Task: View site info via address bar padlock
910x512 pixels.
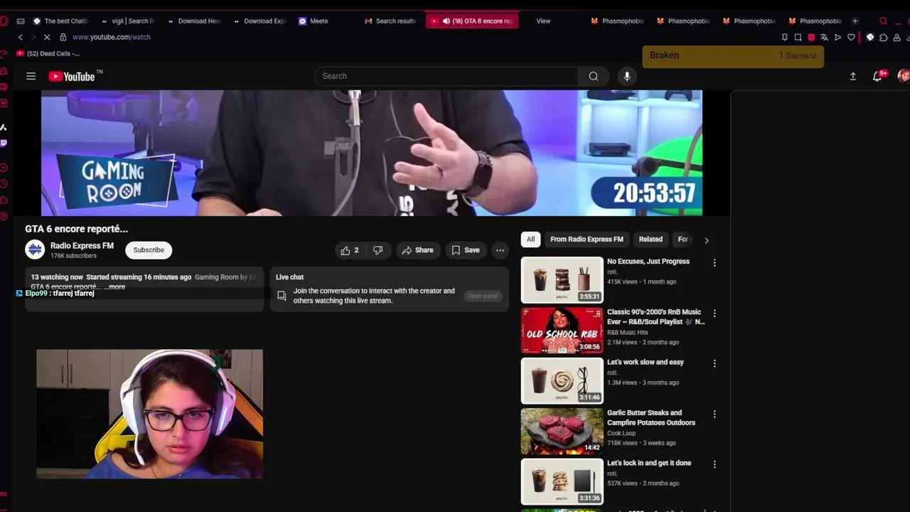Action: 63,37
